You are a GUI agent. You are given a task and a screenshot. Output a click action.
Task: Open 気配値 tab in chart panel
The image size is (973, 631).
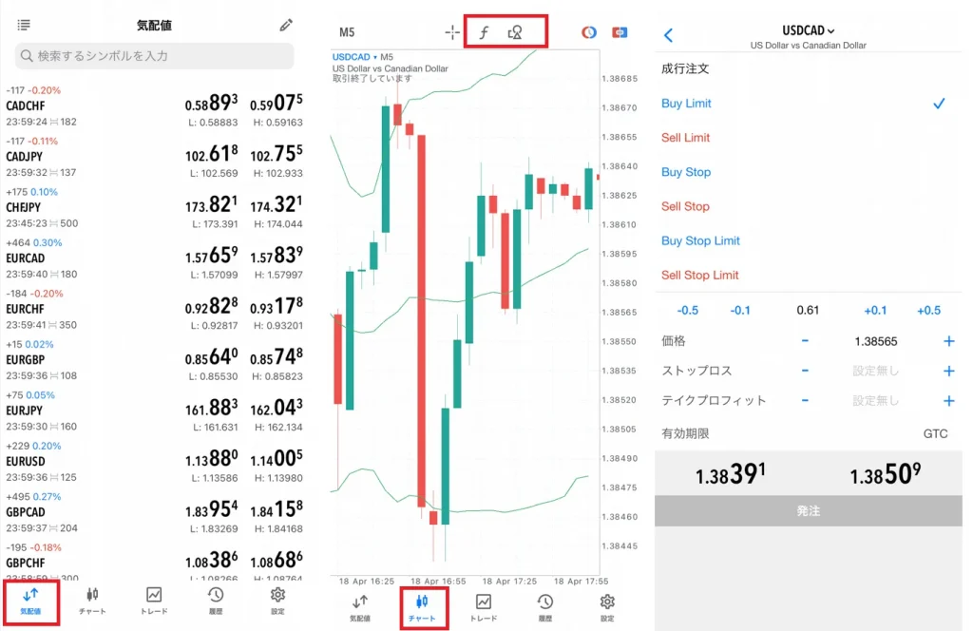click(360, 608)
